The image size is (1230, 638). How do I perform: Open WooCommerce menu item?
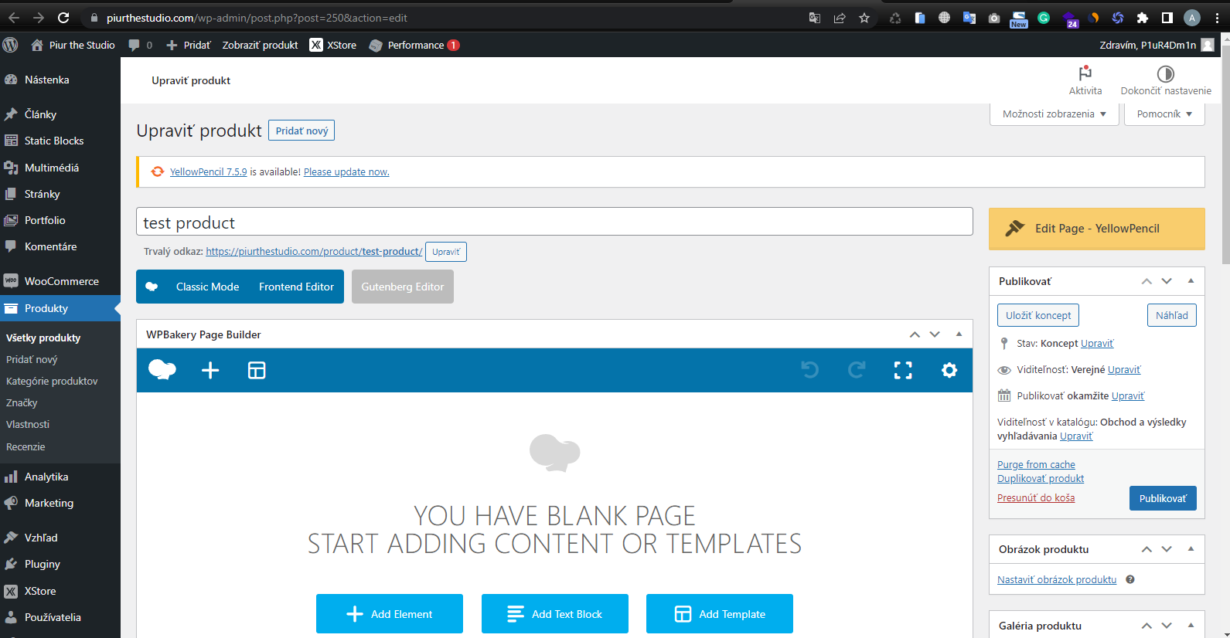click(x=60, y=281)
